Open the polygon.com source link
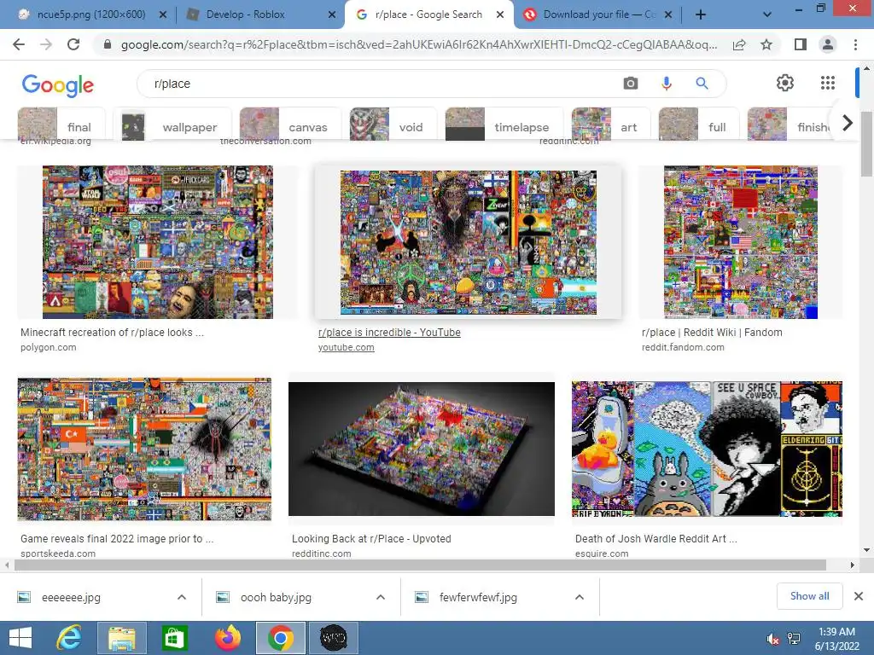Image resolution: width=874 pixels, height=655 pixels. coord(49,348)
